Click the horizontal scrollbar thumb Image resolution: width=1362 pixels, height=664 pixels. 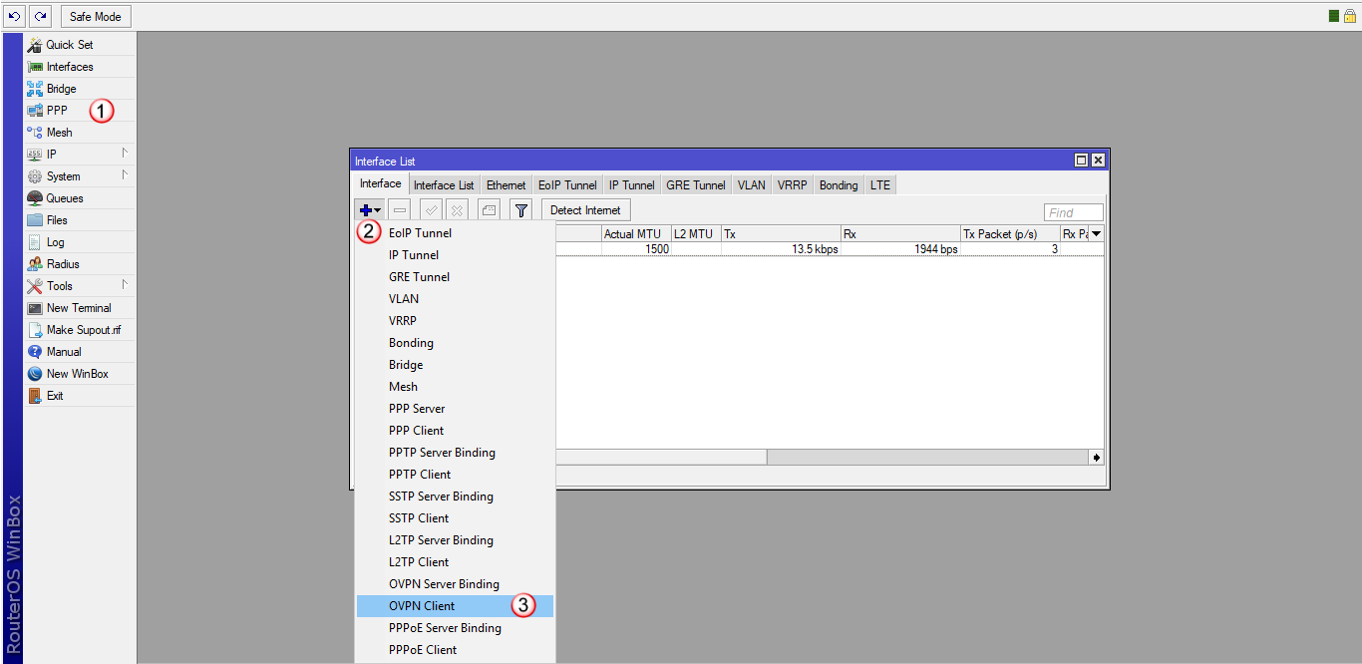coord(660,457)
